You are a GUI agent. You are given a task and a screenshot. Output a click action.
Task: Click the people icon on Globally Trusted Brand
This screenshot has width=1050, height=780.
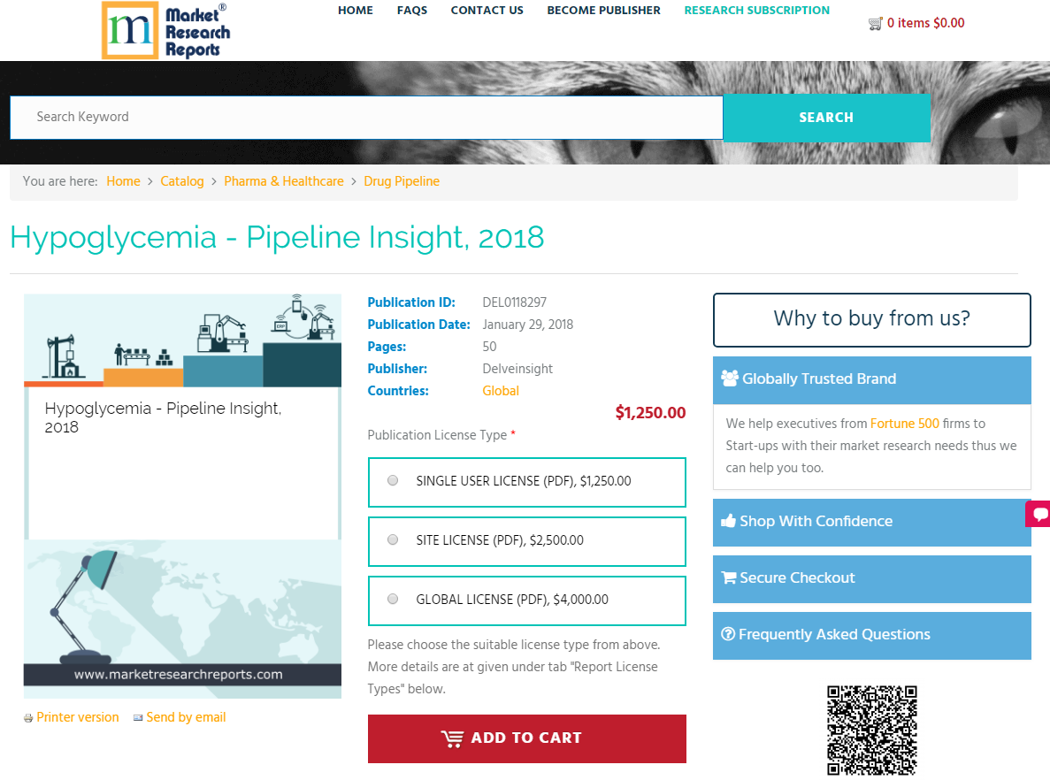(729, 379)
